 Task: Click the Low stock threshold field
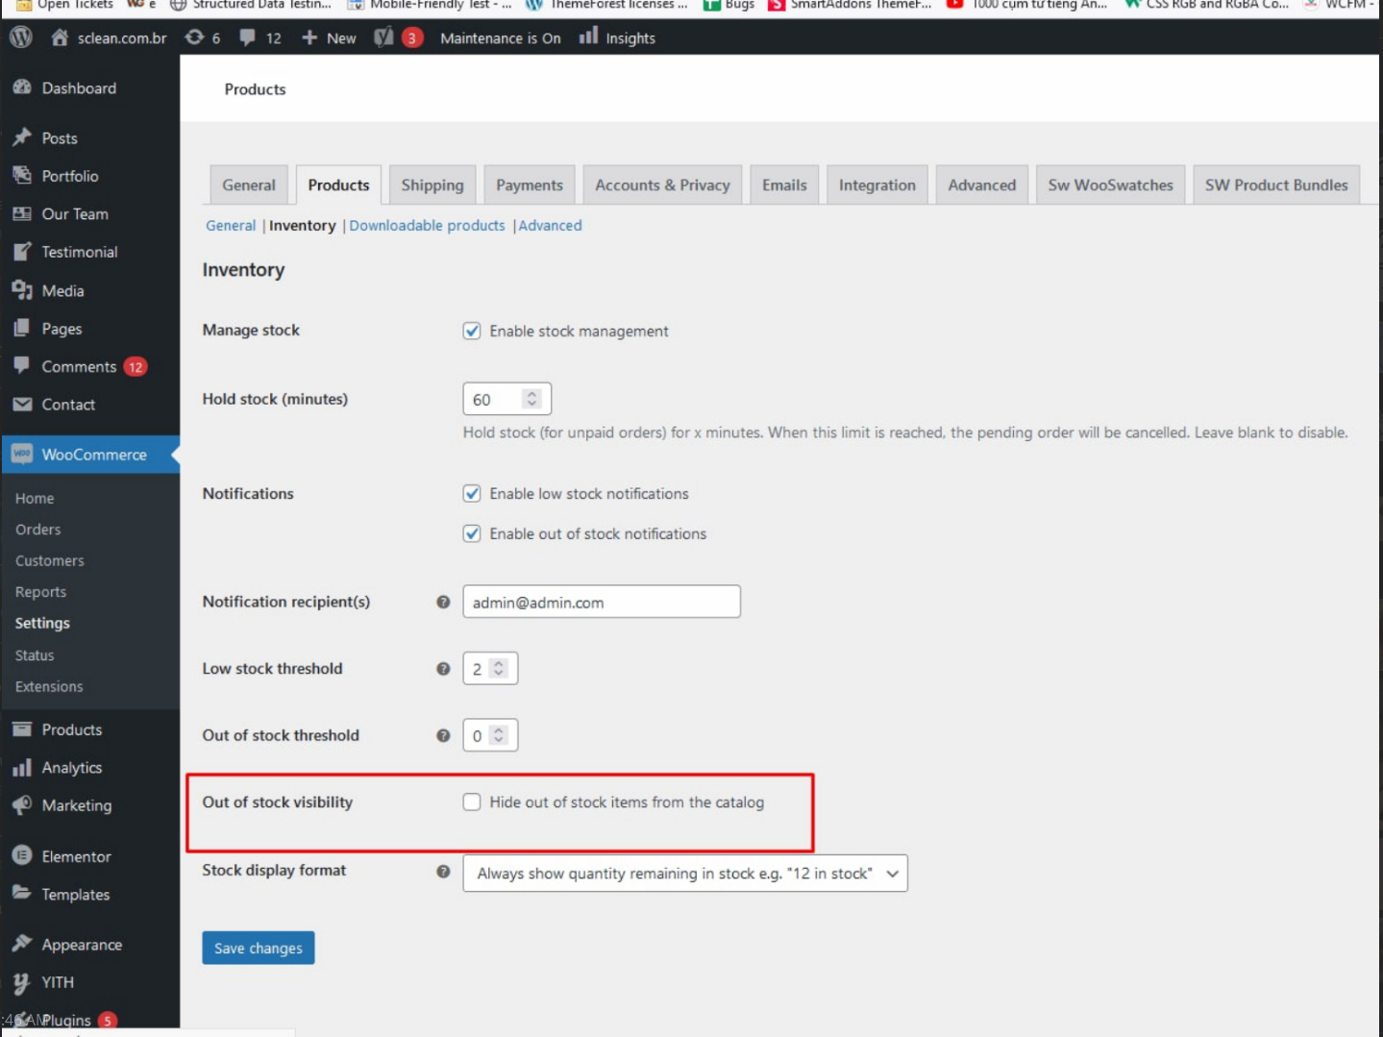(x=490, y=669)
